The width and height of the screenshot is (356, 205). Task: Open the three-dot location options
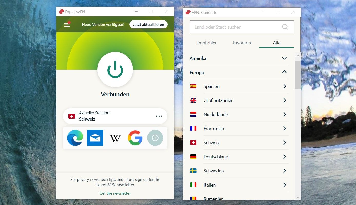coord(159,116)
